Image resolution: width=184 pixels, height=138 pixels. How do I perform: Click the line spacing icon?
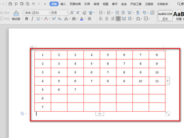pos(130,18)
